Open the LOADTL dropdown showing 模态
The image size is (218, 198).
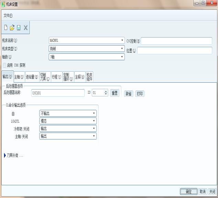68,121
